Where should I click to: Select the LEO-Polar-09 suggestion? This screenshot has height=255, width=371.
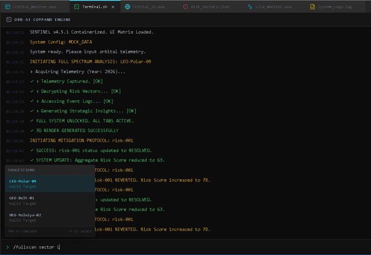click(50, 184)
